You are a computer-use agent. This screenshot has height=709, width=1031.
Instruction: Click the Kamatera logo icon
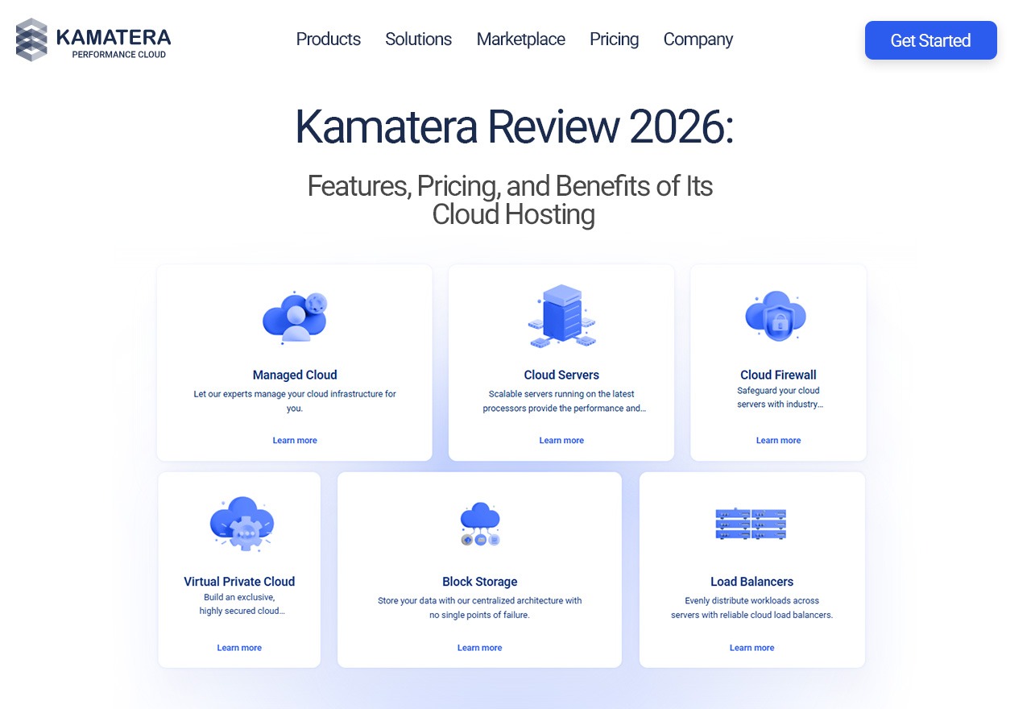tap(31, 39)
